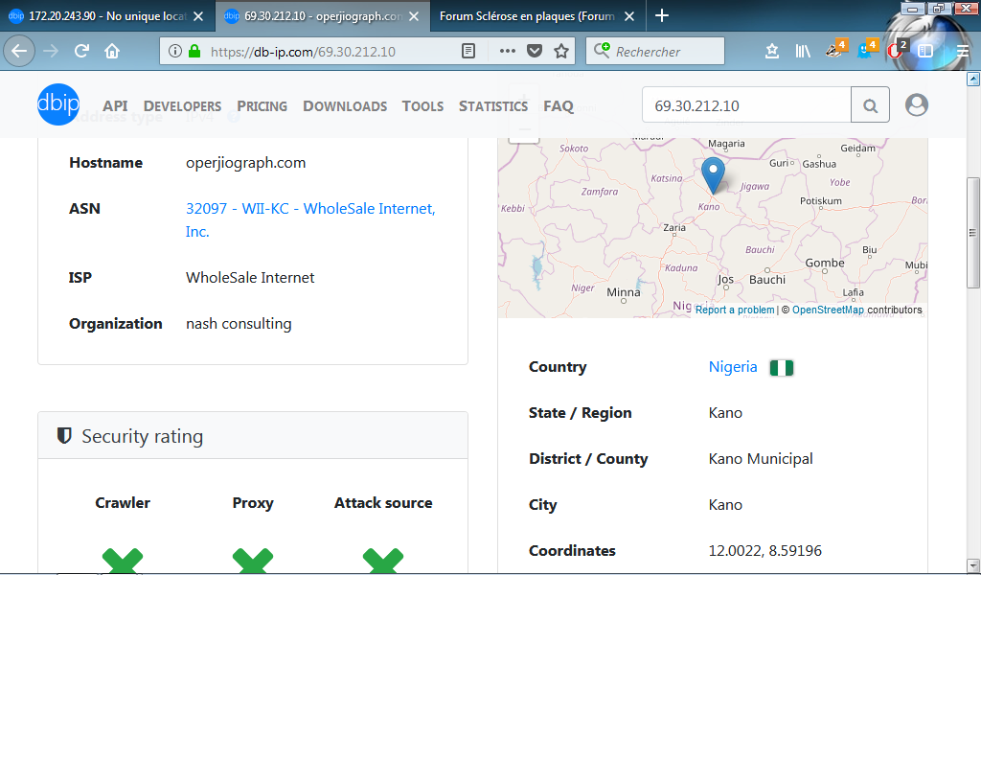The image size is (981, 782).
Task: Bookmark this page with the star
Action: pos(561,52)
